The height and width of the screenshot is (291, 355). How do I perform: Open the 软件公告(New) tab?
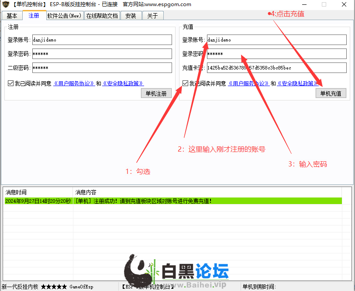[x=64, y=16]
